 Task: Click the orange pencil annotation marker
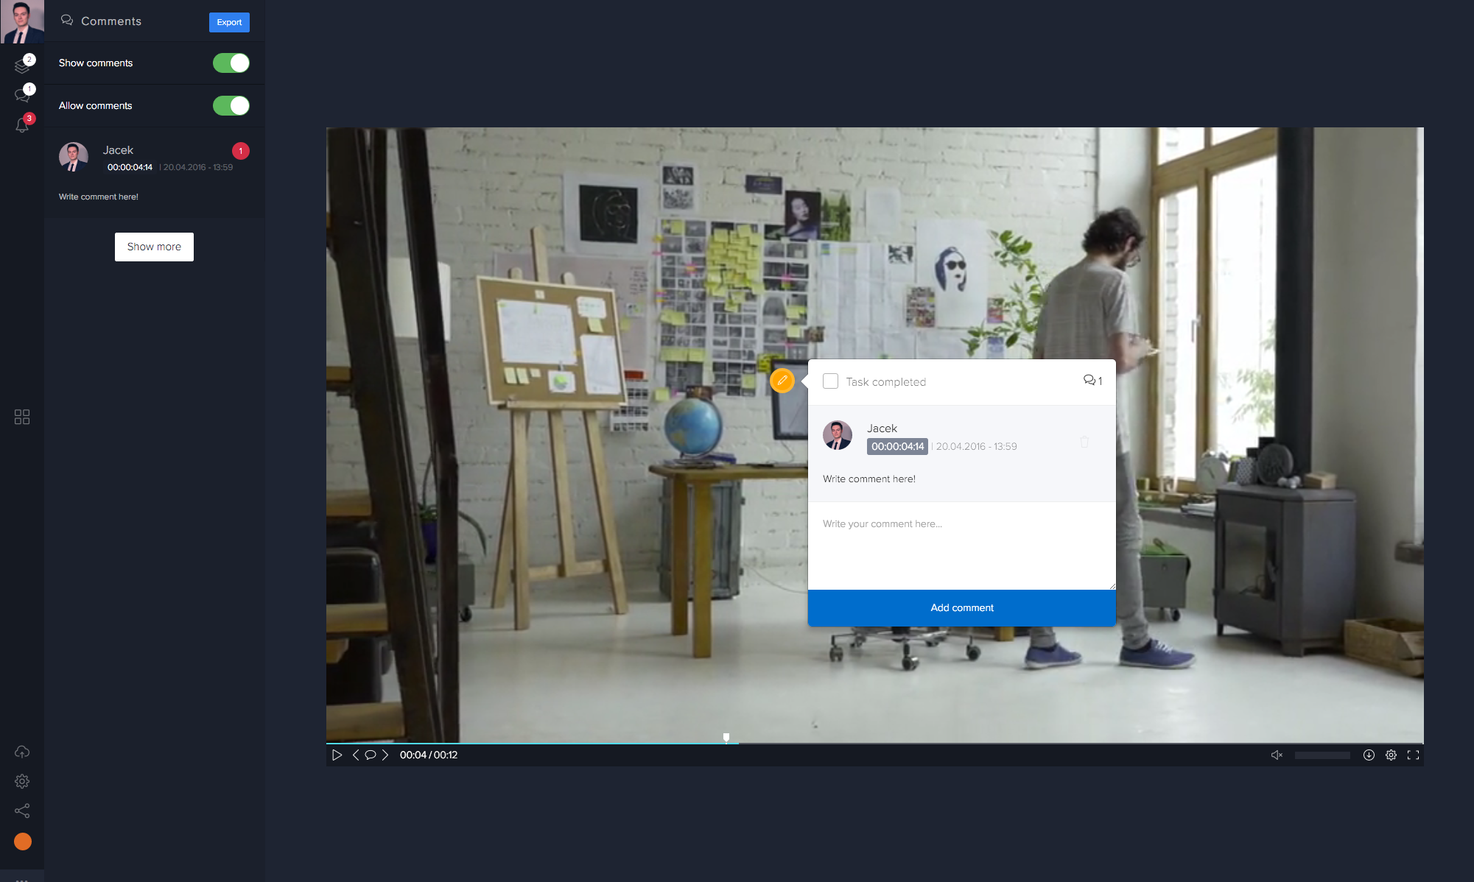pyautogui.click(x=782, y=381)
